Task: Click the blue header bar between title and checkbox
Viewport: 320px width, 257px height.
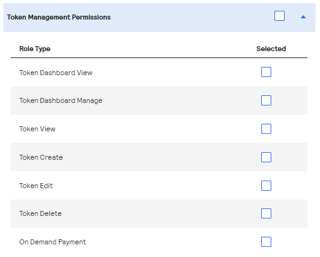Action: (x=192, y=17)
